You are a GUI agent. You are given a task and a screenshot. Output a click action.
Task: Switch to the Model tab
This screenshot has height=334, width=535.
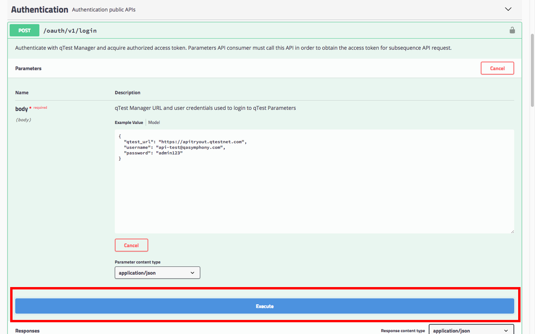[x=154, y=122]
